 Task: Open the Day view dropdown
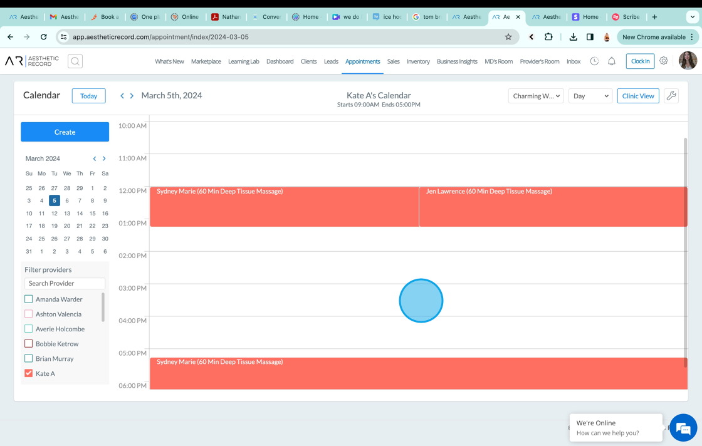pos(590,96)
